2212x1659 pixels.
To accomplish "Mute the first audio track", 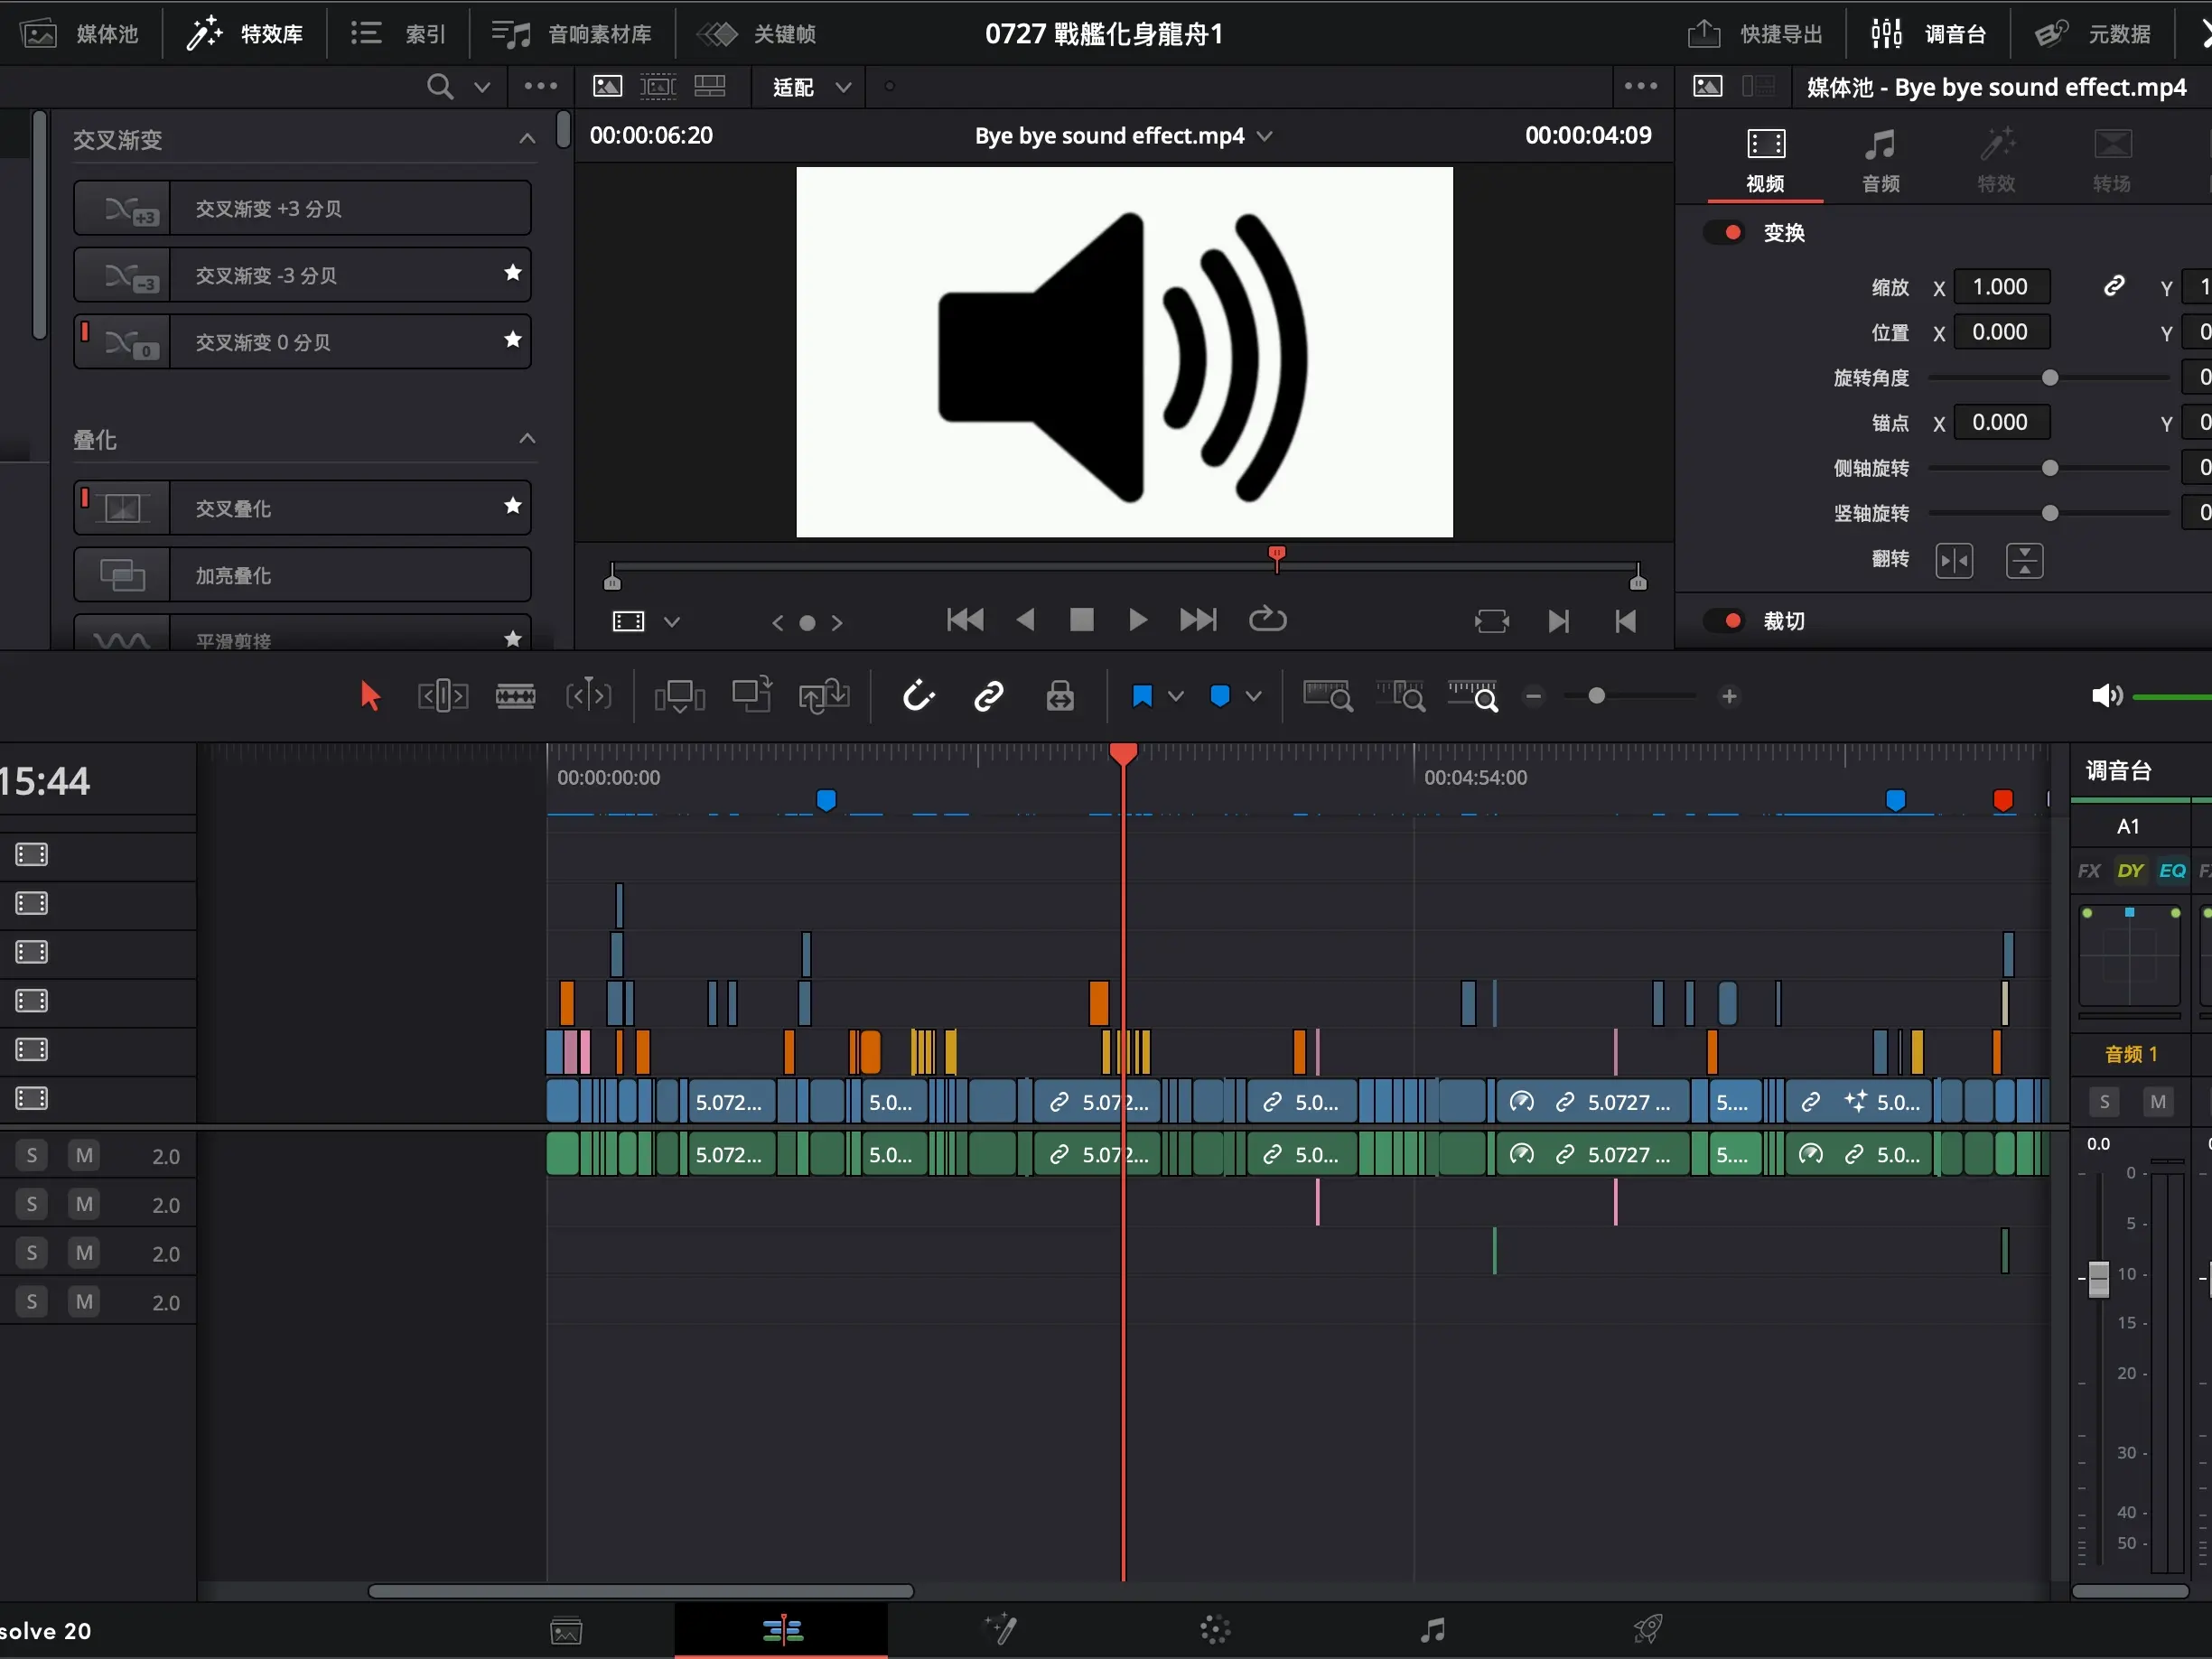I will pos(84,1156).
